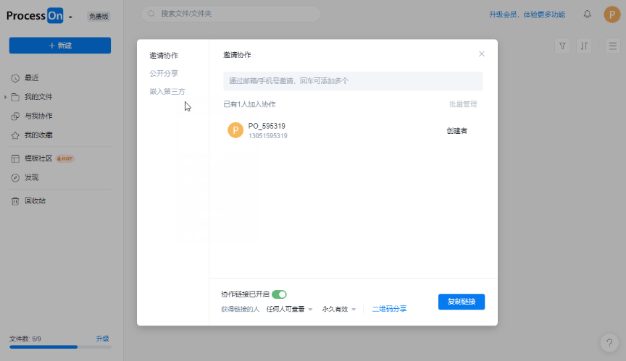Expand the 我的文件 tree arrow
This screenshot has width=626, height=361.
pyautogui.click(x=6, y=97)
